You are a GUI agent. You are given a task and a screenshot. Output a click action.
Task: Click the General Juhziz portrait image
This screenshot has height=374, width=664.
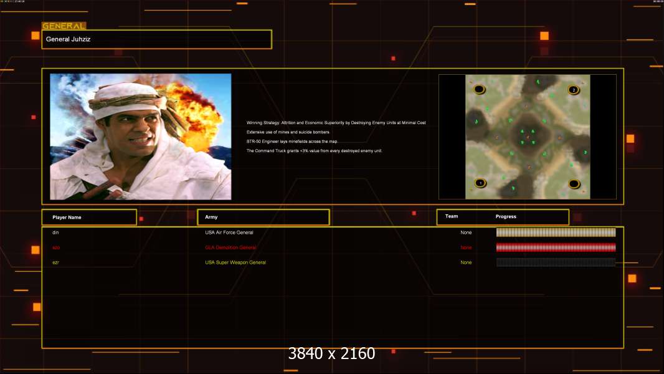pos(141,137)
